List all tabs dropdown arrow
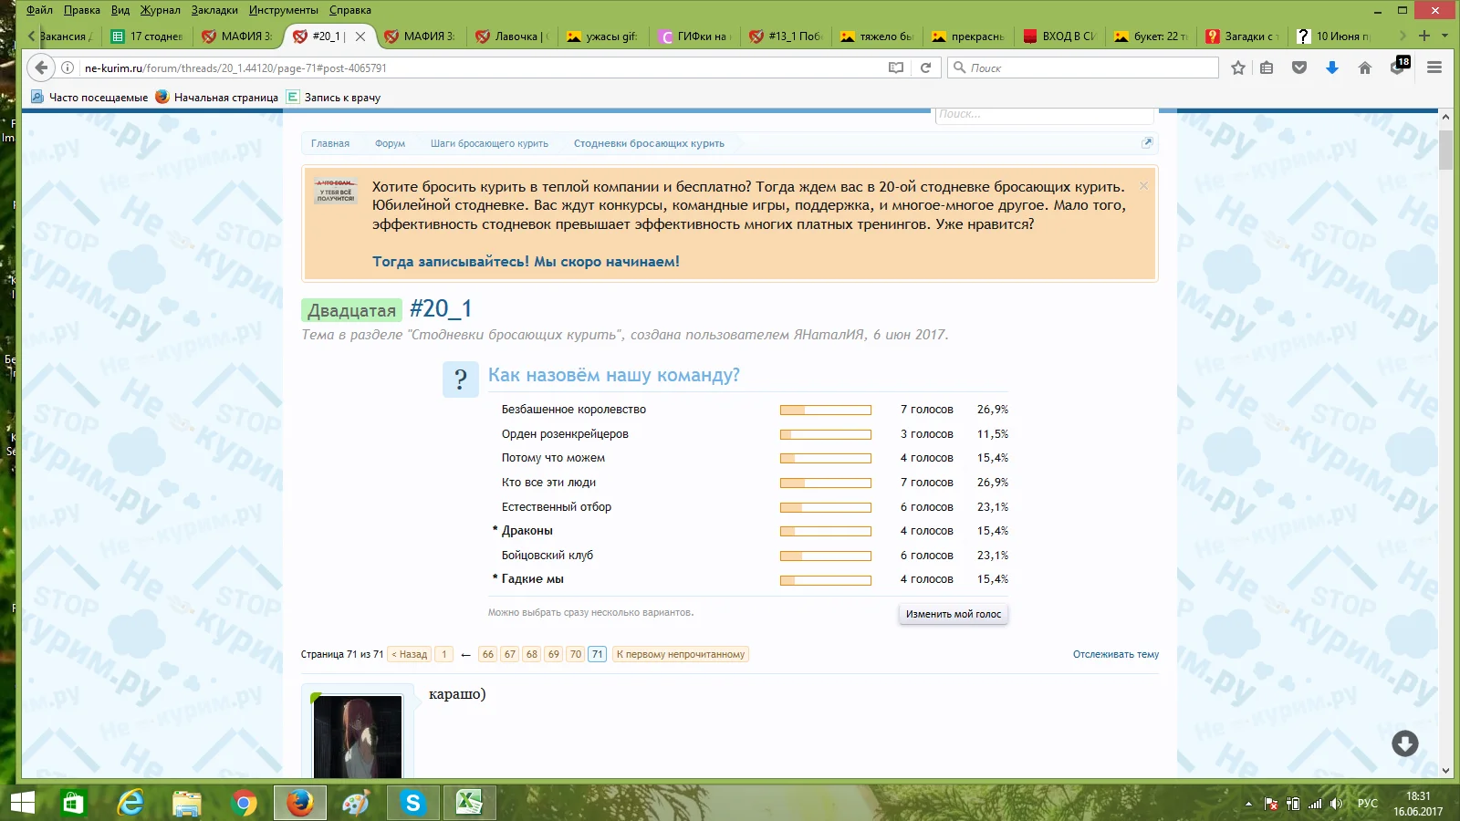The width and height of the screenshot is (1460, 821). (1444, 36)
